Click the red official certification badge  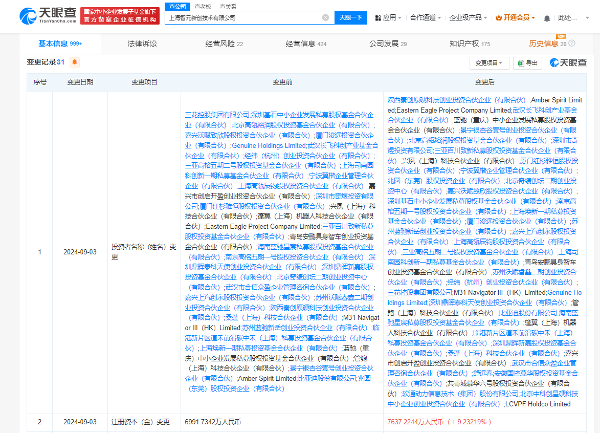[120, 17]
